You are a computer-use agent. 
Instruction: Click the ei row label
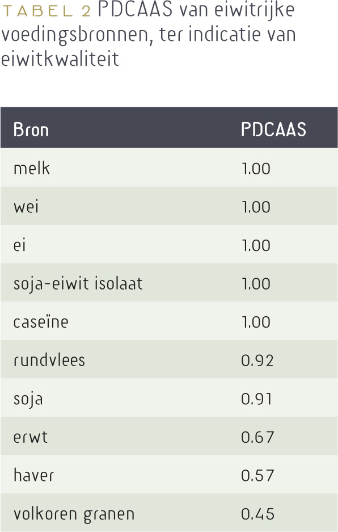20,245
